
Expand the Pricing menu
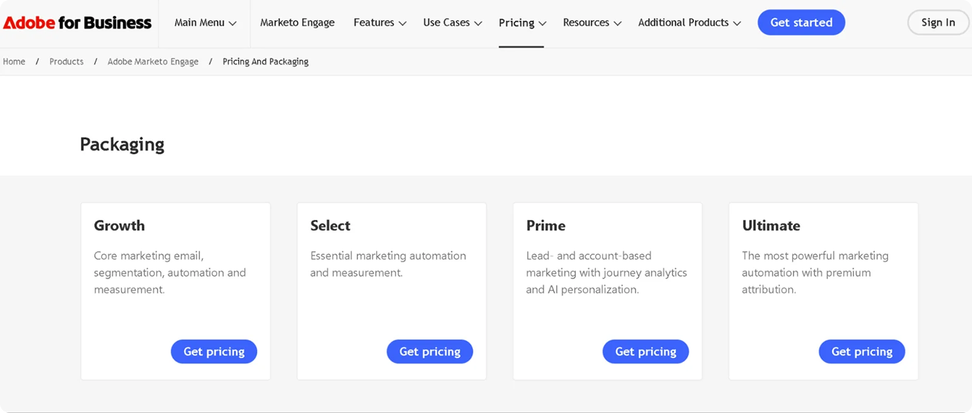pyautogui.click(x=522, y=23)
